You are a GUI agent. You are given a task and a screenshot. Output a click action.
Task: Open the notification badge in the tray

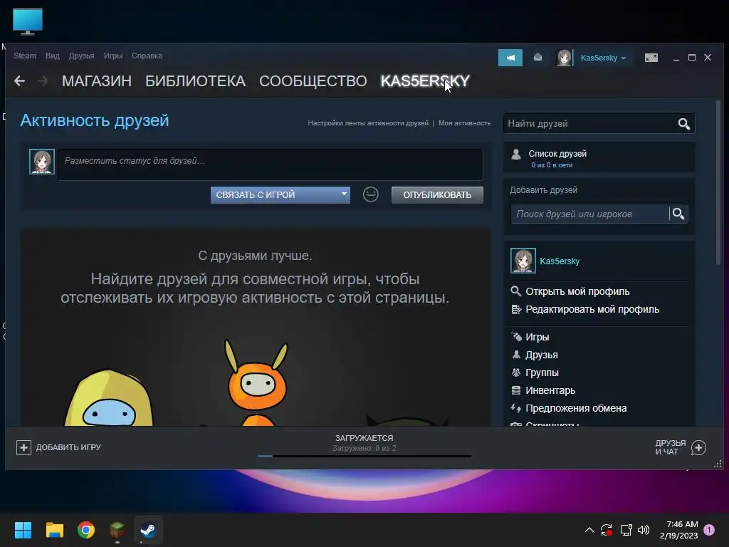pos(709,530)
